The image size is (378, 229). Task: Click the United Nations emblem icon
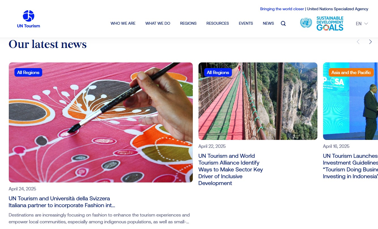[x=306, y=23]
